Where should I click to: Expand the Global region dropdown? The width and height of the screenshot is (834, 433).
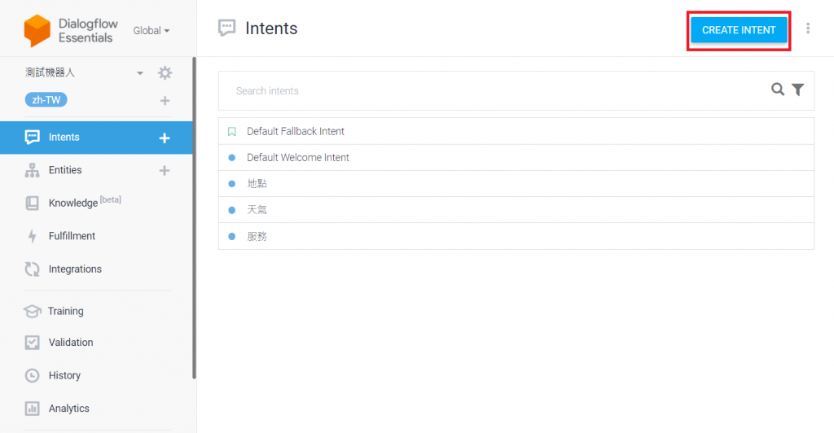[151, 31]
